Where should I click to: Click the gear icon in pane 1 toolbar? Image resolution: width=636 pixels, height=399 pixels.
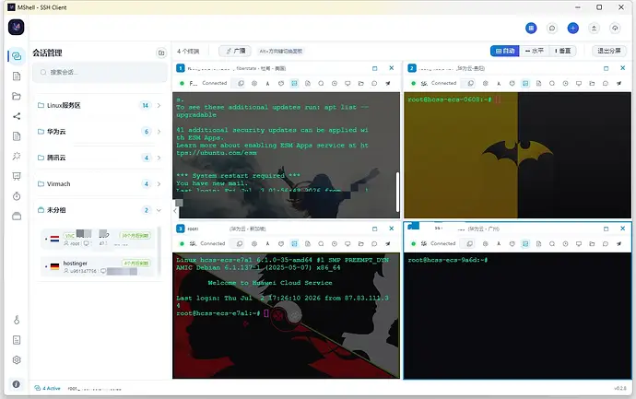tap(254, 83)
